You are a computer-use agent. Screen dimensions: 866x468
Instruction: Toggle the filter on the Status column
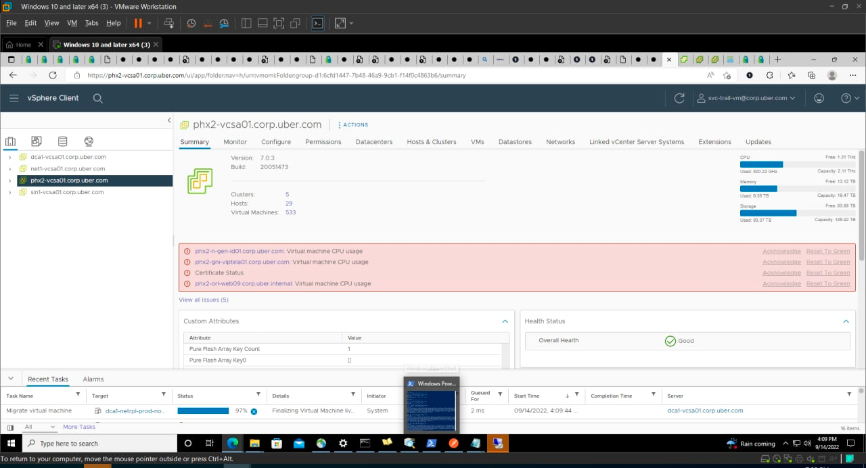click(258, 395)
